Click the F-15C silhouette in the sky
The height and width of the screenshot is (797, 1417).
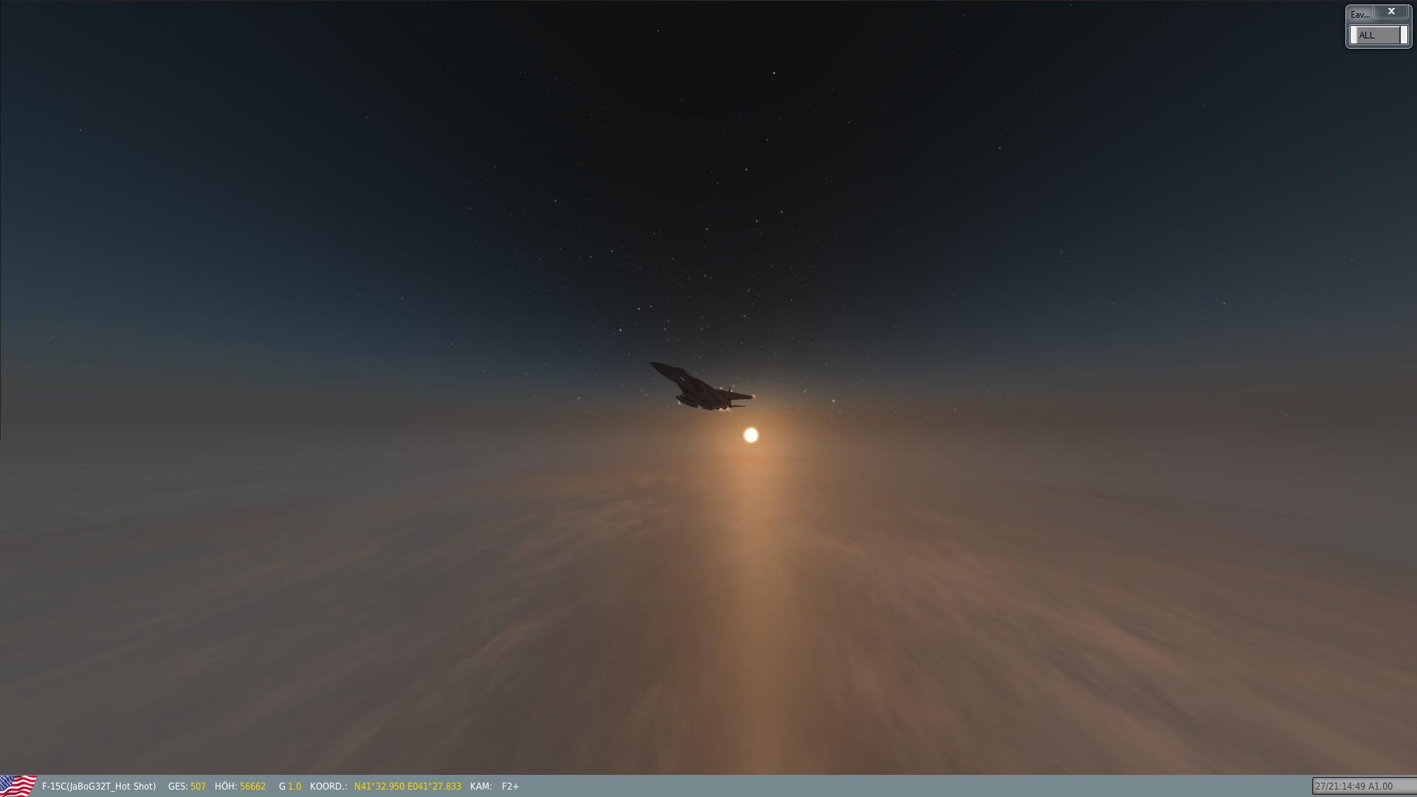coord(700,388)
